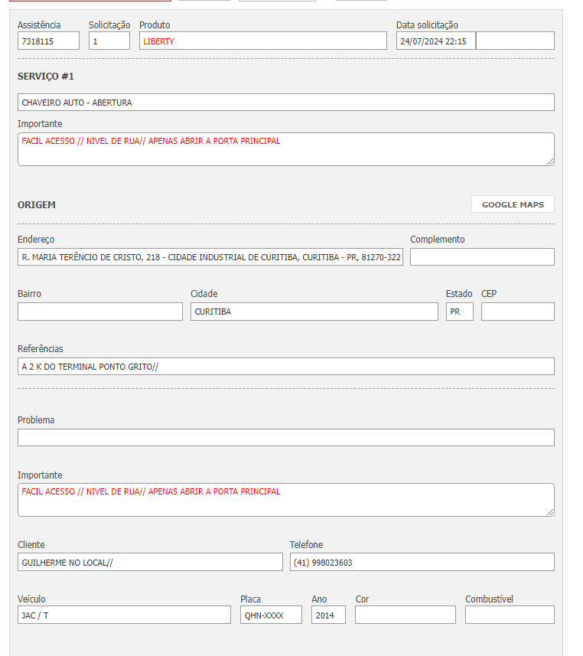Click the Assistência field showing 7318115

click(48, 41)
